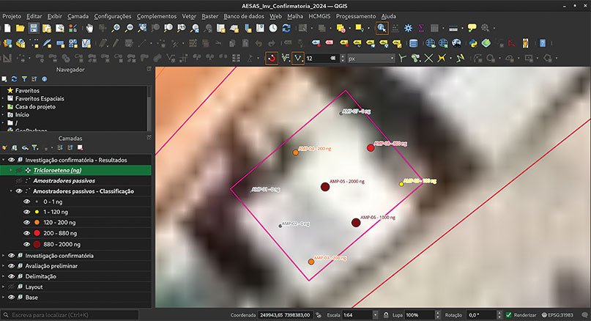Click the Rotação value field

tap(482, 315)
